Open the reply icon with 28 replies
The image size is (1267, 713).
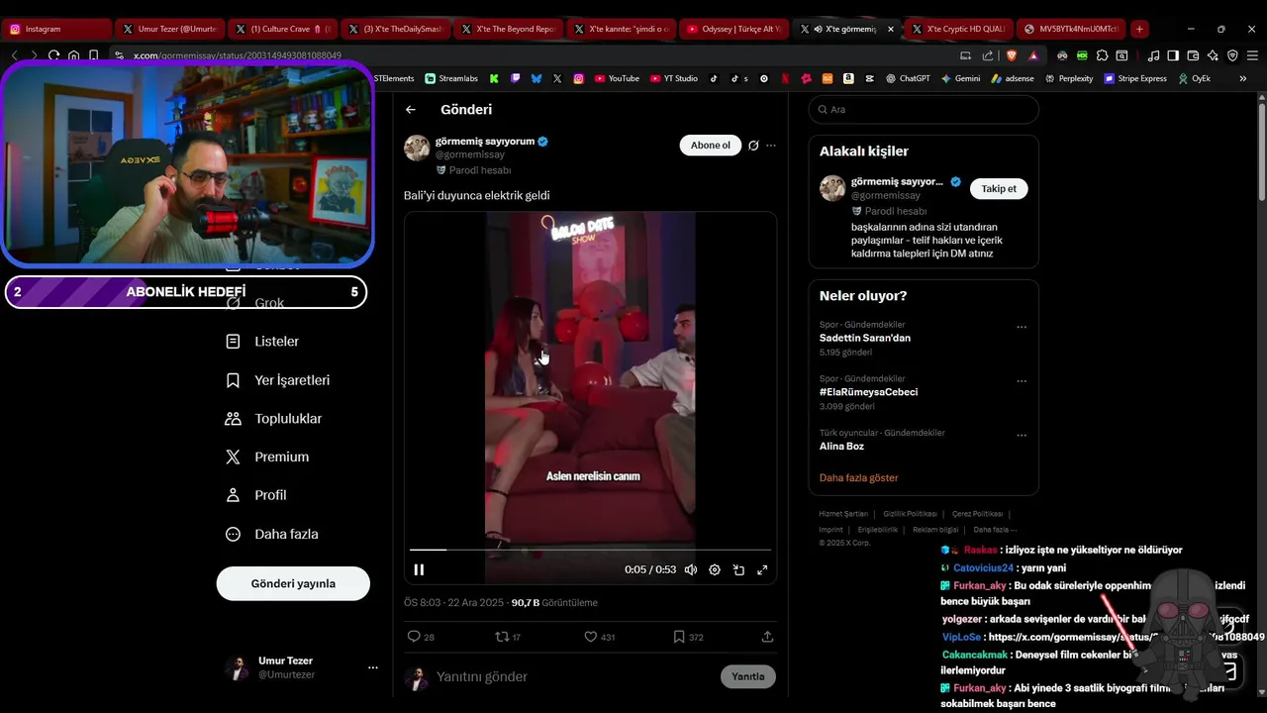421,637
